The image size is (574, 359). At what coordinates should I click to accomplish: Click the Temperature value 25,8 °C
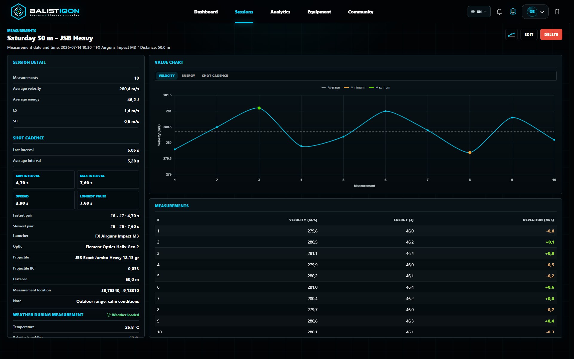132,327
